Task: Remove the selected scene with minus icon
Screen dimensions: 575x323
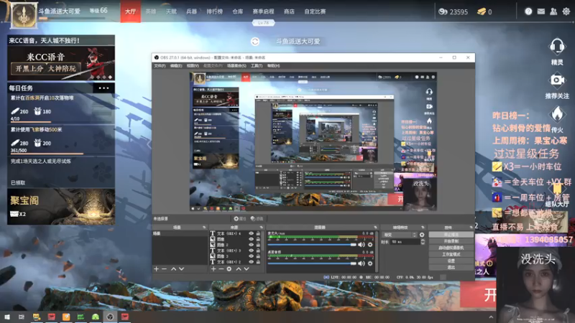Action: pos(165,268)
